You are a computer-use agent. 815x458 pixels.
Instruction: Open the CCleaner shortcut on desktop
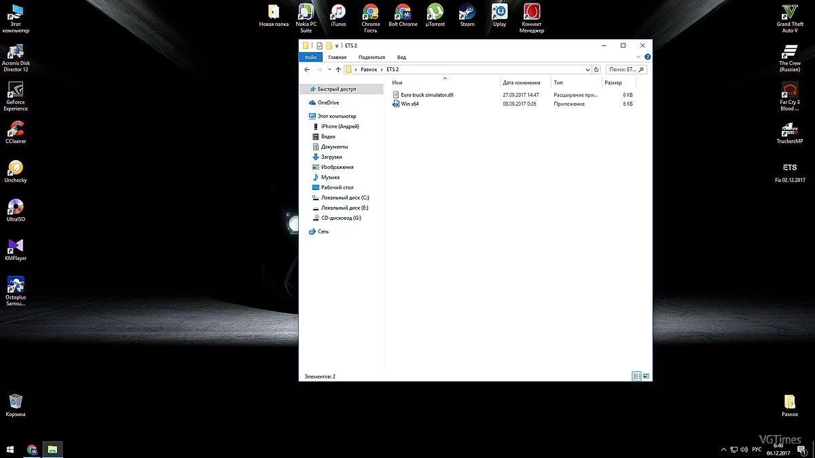[x=16, y=130]
